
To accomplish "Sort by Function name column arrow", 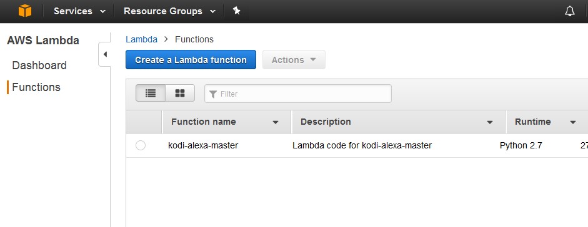I will (x=276, y=122).
